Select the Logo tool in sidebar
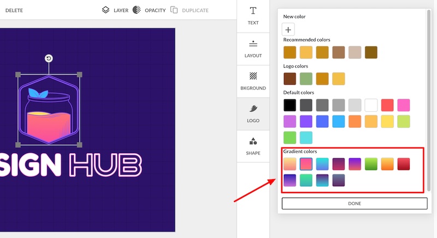The image size is (437, 238). tap(253, 114)
